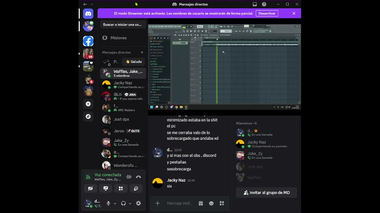Select Jake_Zy in the members list
Viewport: 380px width, 213px height.
point(267,155)
